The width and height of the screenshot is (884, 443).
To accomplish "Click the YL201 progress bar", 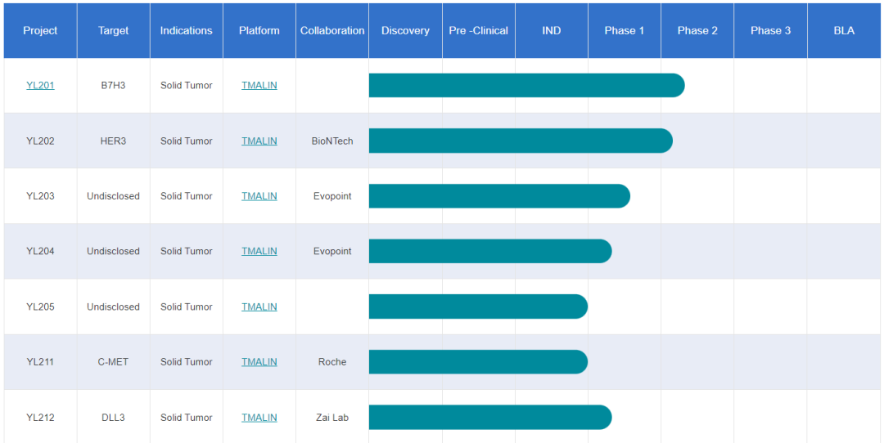I will [526, 86].
